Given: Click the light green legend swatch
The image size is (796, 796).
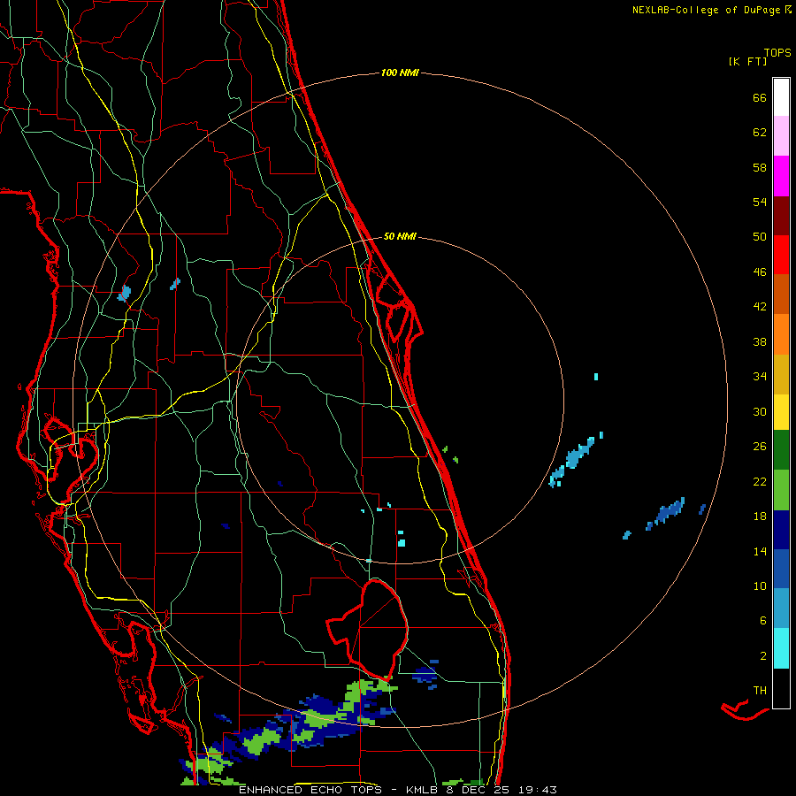Looking at the screenshot, I should pos(781,490).
